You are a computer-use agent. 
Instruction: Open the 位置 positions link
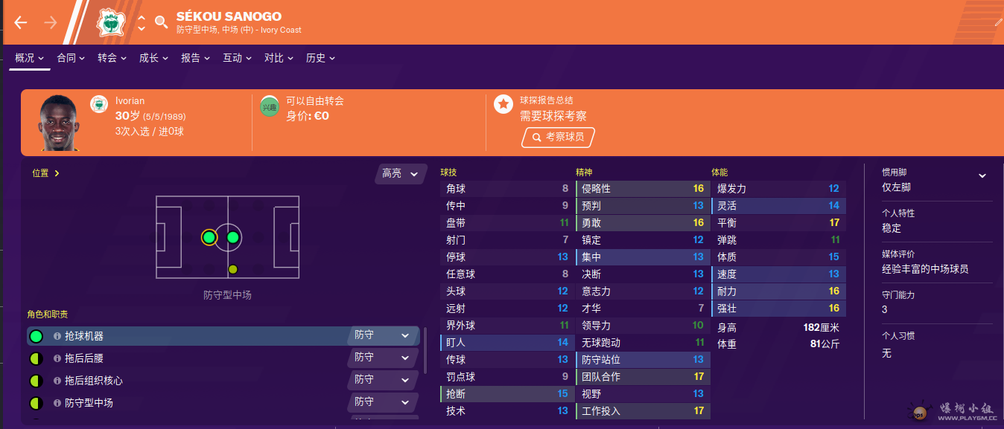45,173
